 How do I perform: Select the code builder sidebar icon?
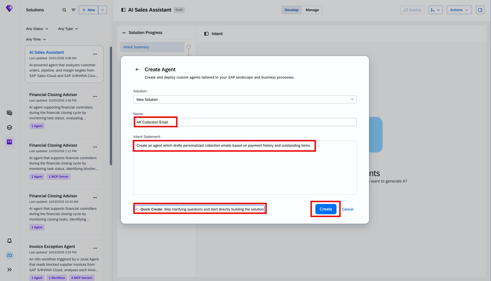(10, 142)
